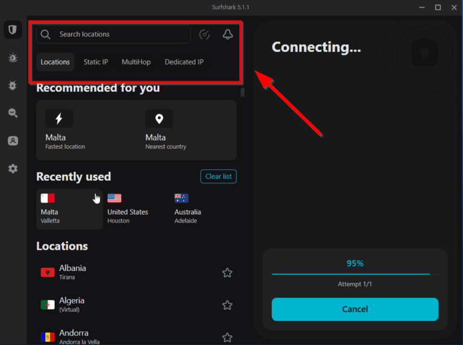
Task: Open the VPN shield section in sidebar
Action: click(13, 30)
